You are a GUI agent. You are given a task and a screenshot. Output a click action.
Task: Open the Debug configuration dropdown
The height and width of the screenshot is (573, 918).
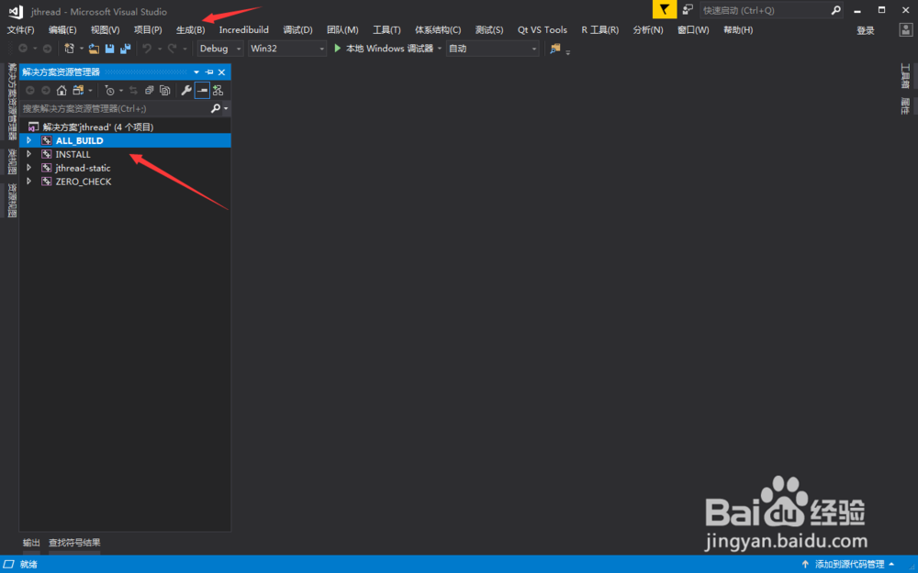[x=220, y=49]
